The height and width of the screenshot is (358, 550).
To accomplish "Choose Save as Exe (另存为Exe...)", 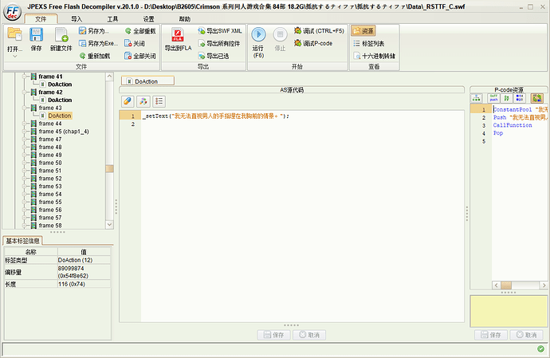I will [98, 44].
